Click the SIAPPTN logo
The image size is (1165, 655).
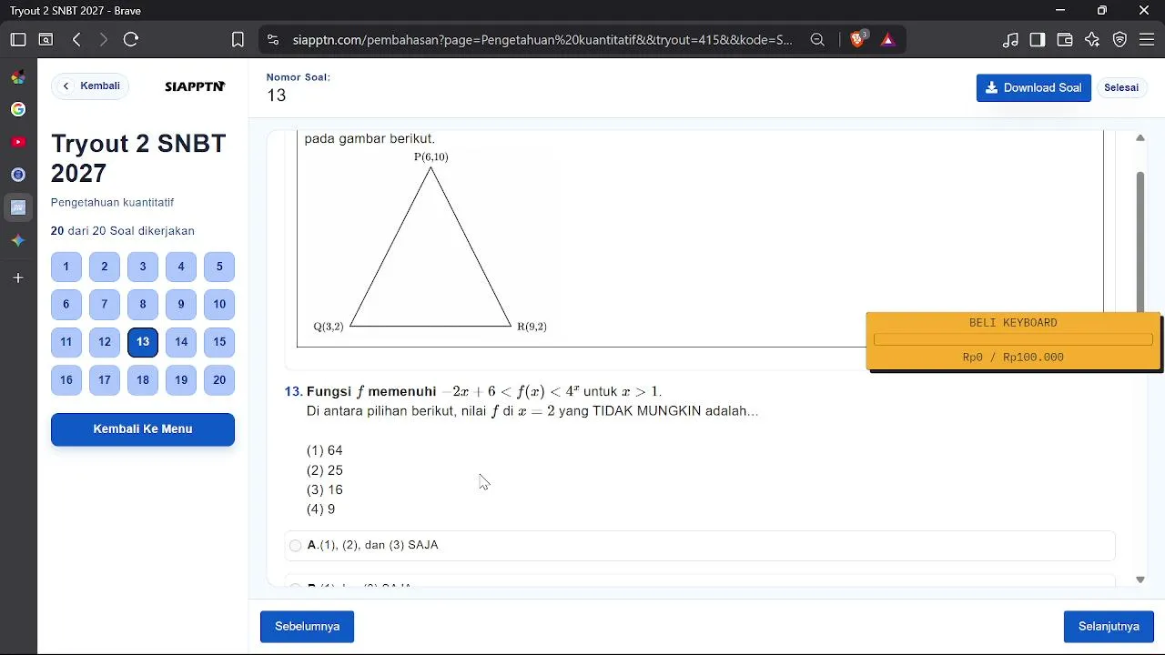(x=195, y=86)
